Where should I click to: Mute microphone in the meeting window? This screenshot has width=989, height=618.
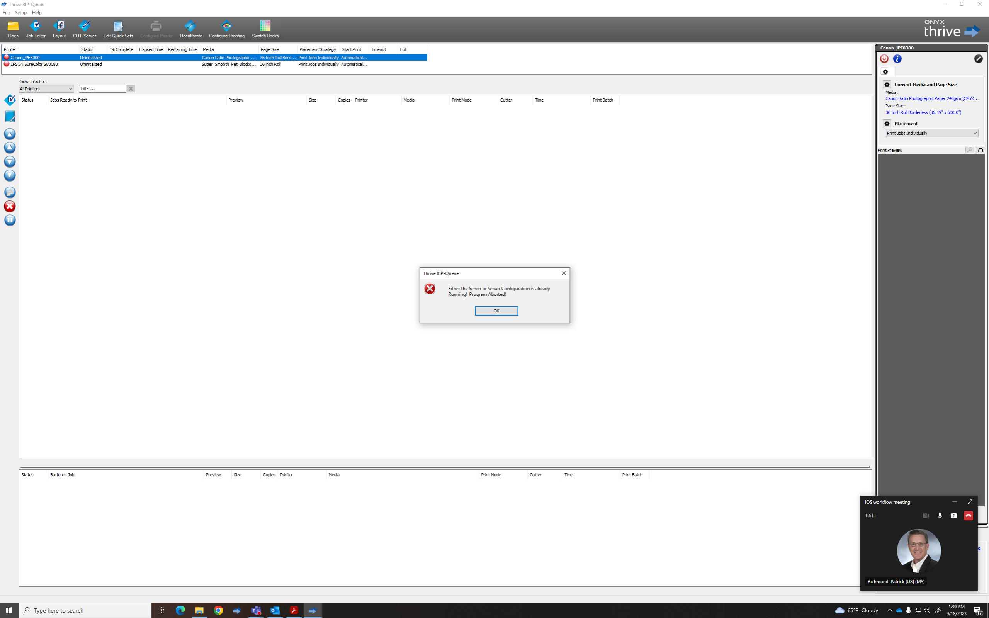click(940, 516)
